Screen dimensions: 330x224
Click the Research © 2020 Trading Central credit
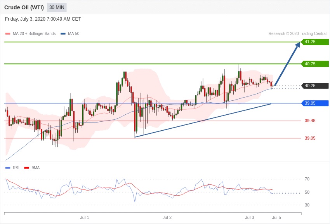pos(297,34)
